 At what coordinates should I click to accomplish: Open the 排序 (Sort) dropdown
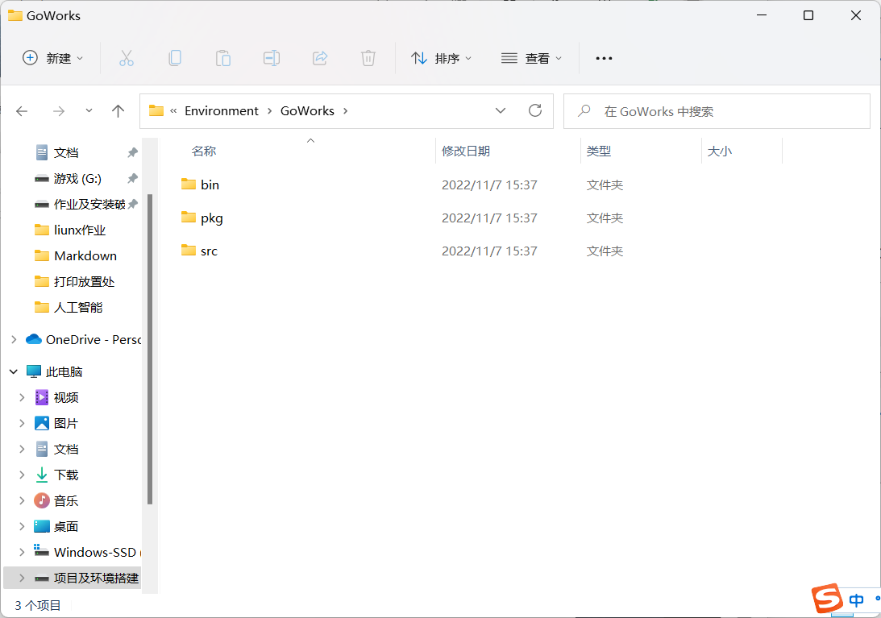coord(442,58)
